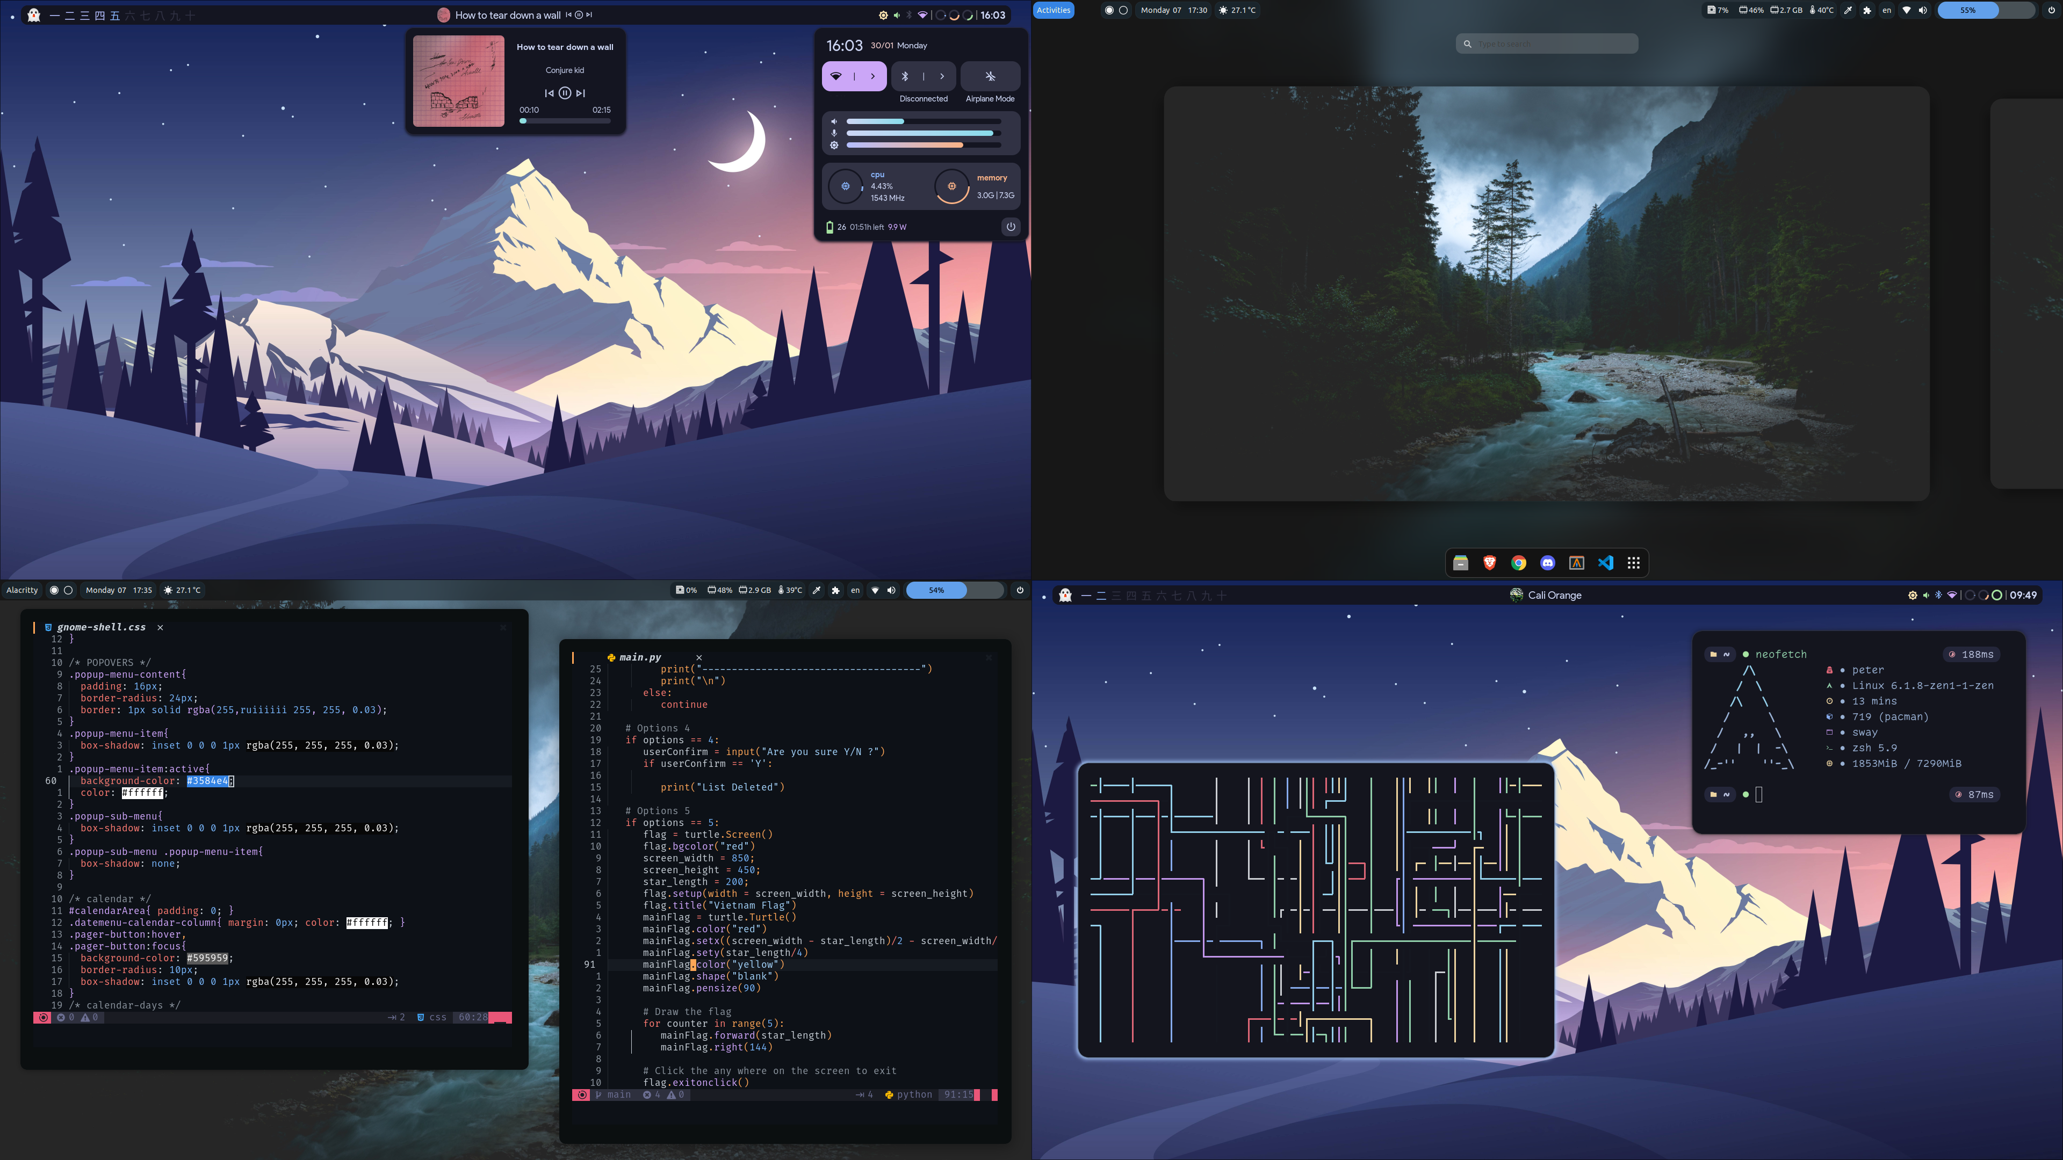Enable Airplane Mode
The image size is (2063, 1160).
[x=990, y=76]
